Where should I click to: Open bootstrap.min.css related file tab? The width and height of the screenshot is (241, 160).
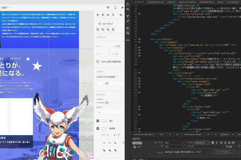[156, 2]
